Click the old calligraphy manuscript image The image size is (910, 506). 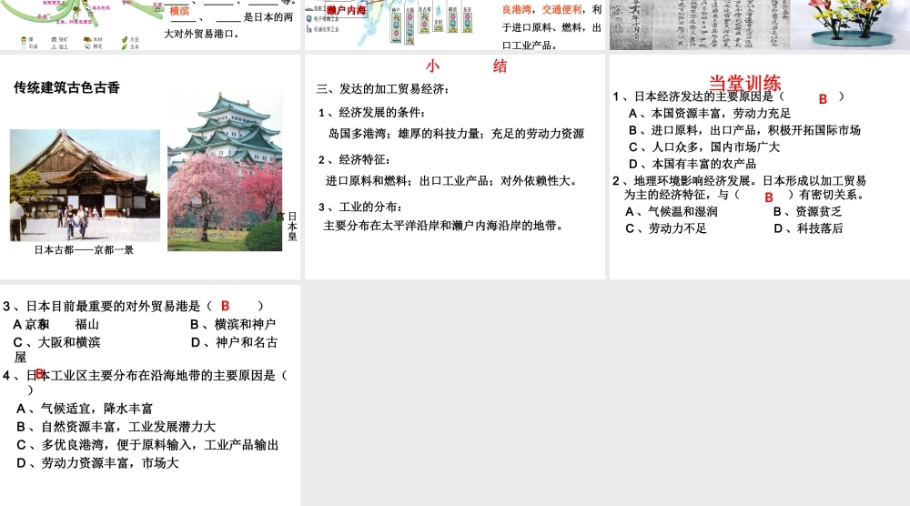[x=700, y=25]
